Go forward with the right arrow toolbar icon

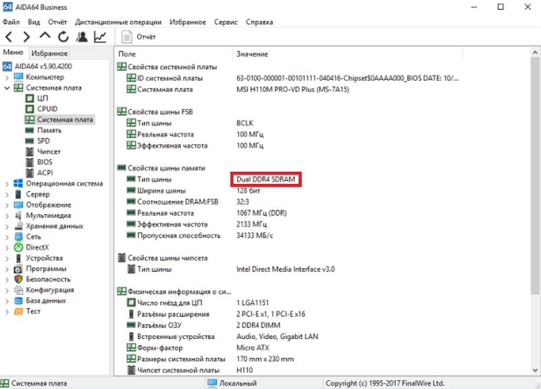(x=26, y=37)
